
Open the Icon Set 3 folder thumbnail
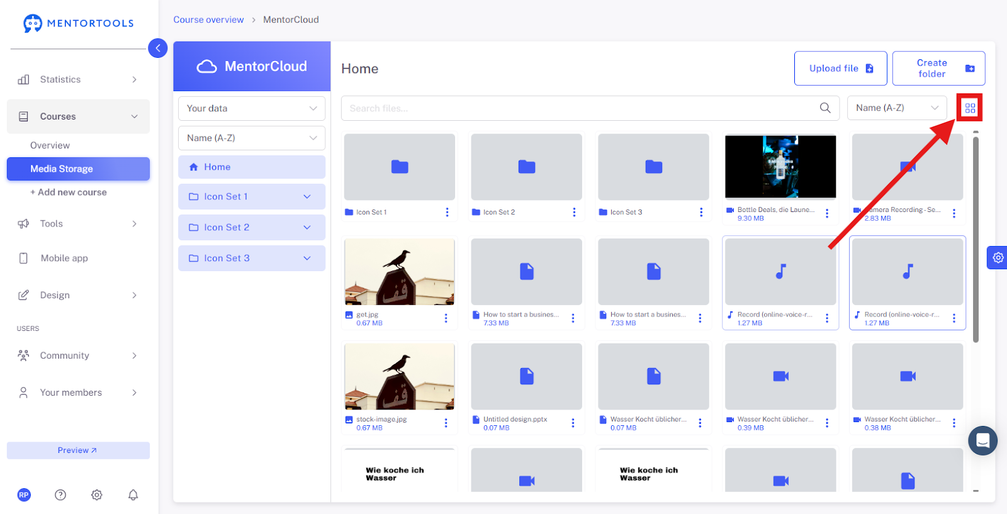(x=654, y=167)
